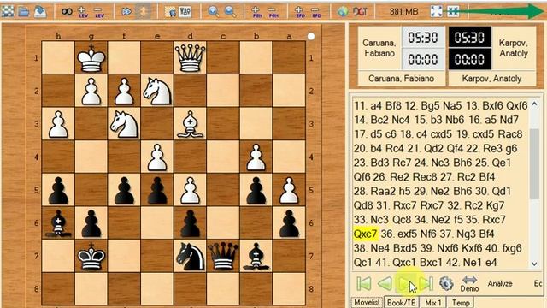Click the move list scroll up arrow
This screenshot has height=308, width=547.
(534, 104)
